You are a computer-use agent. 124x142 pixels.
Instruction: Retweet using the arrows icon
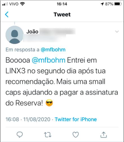48,135
